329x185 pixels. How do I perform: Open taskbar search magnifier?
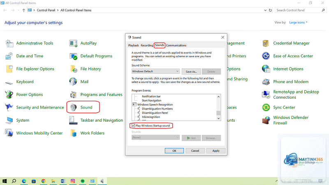pos(14,181)
